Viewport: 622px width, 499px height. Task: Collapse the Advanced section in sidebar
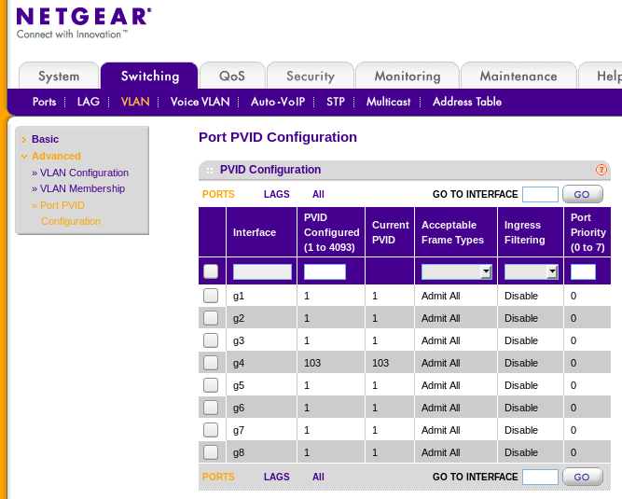(x=56, y=156)
